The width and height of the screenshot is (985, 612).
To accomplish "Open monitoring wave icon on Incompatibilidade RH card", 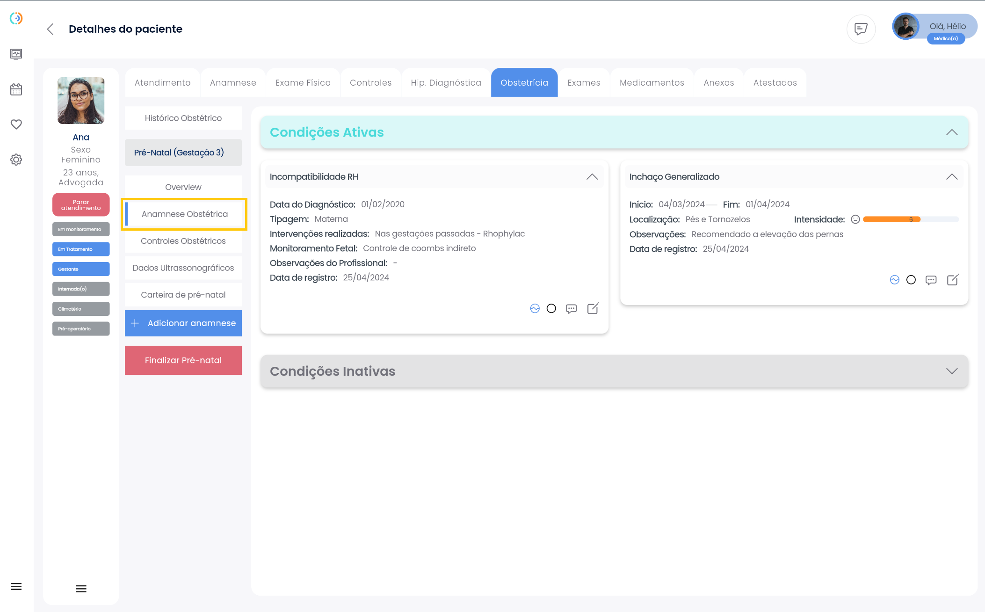I will [535, 308].
